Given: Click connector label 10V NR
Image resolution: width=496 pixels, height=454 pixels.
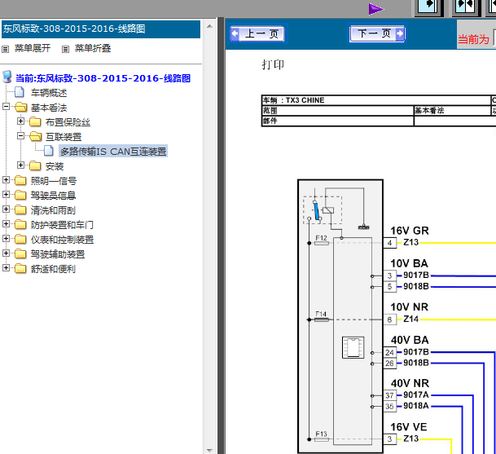Looking at the screenshot, I should click(x=410, y=306).
